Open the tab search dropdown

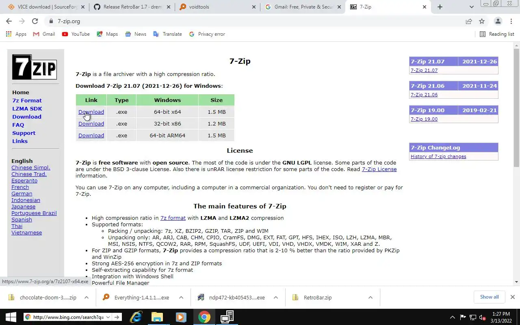pos(471,7)
